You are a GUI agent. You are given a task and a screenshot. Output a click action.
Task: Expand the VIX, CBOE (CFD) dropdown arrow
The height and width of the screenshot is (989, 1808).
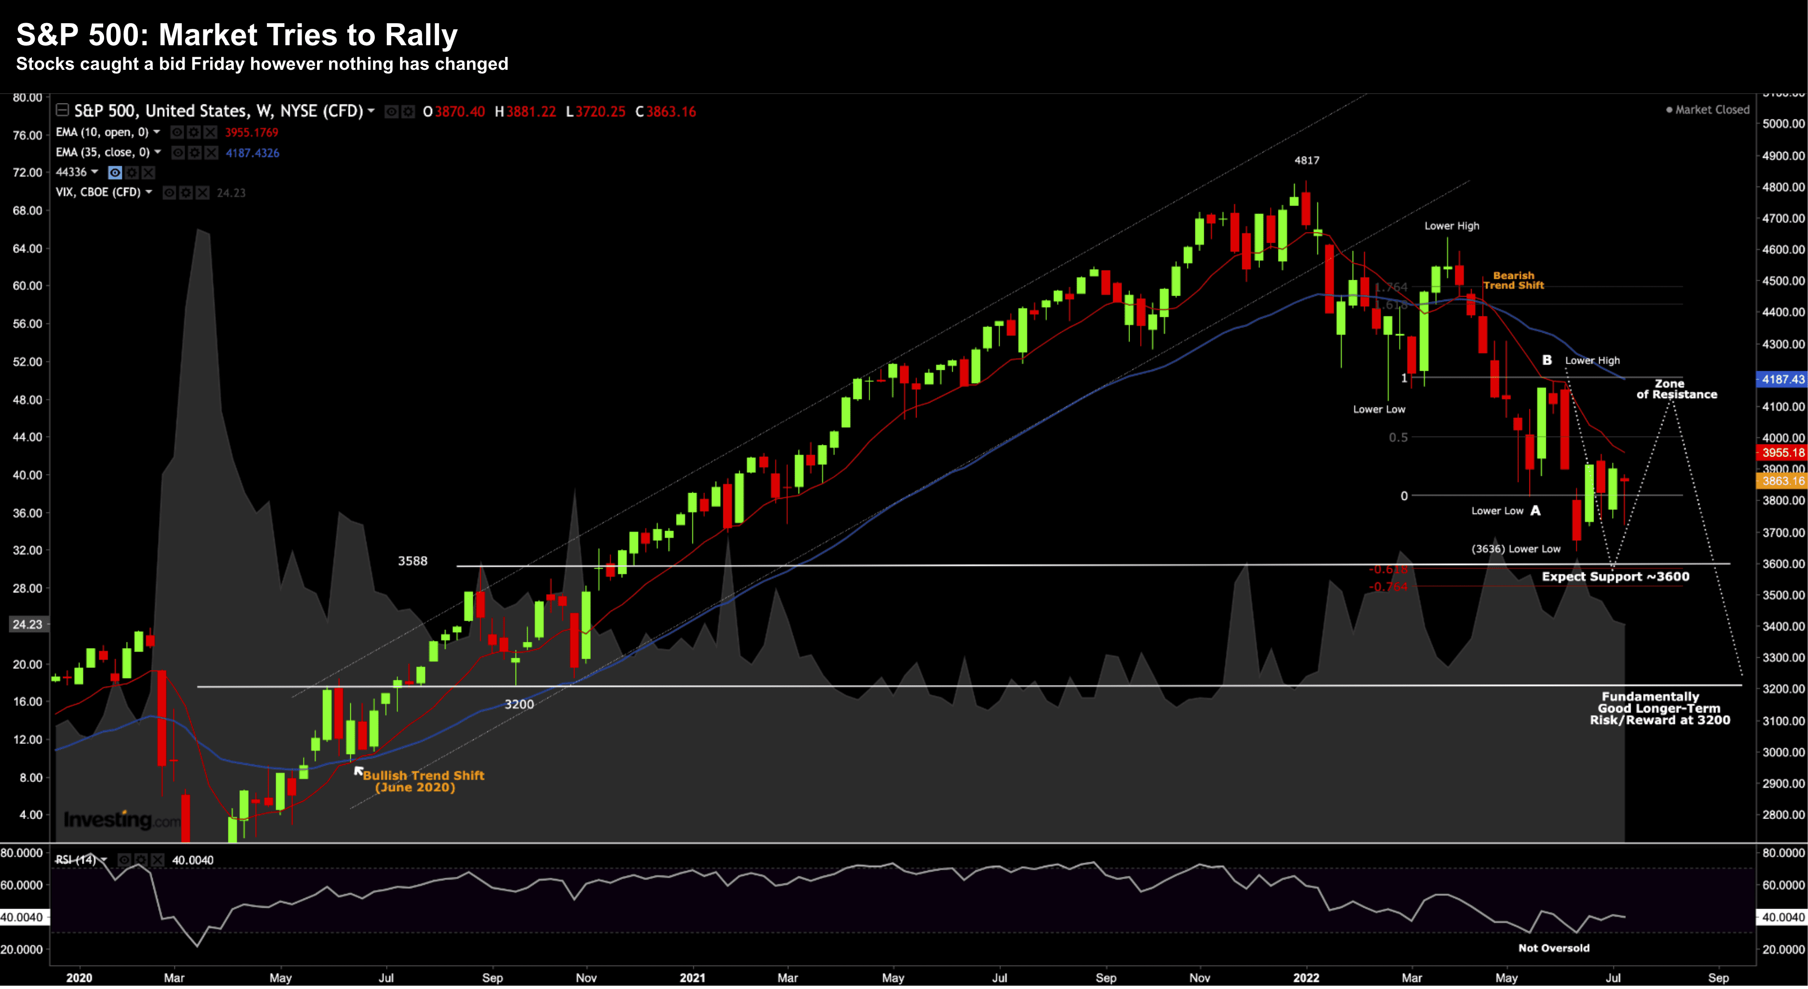pos(149,192)
